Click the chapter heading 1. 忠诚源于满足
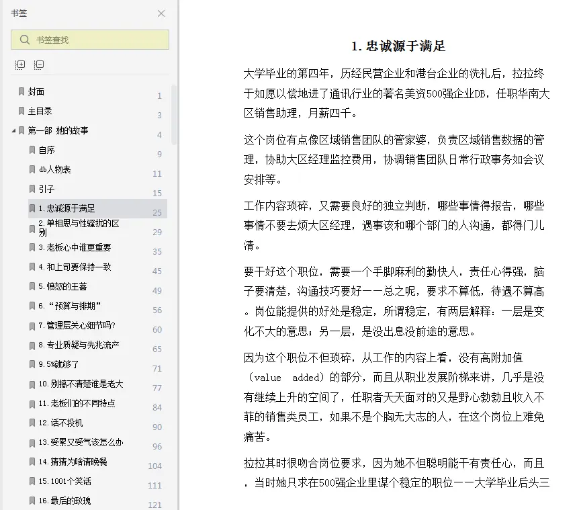Screen dimensions: 579x510 [x=398, y=46]
